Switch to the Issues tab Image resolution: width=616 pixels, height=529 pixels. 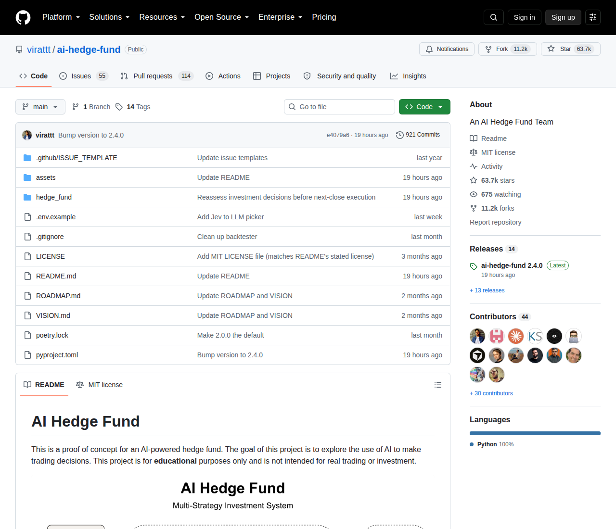click(x=84, y=76)
